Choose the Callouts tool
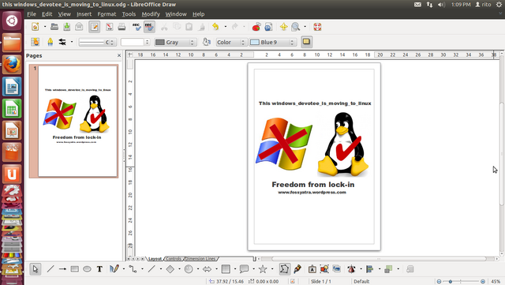 (244, 269)
